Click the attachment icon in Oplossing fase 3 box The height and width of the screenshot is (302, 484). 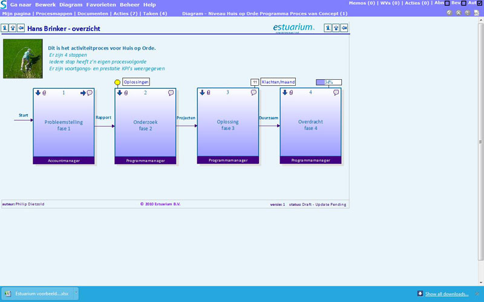209,93
